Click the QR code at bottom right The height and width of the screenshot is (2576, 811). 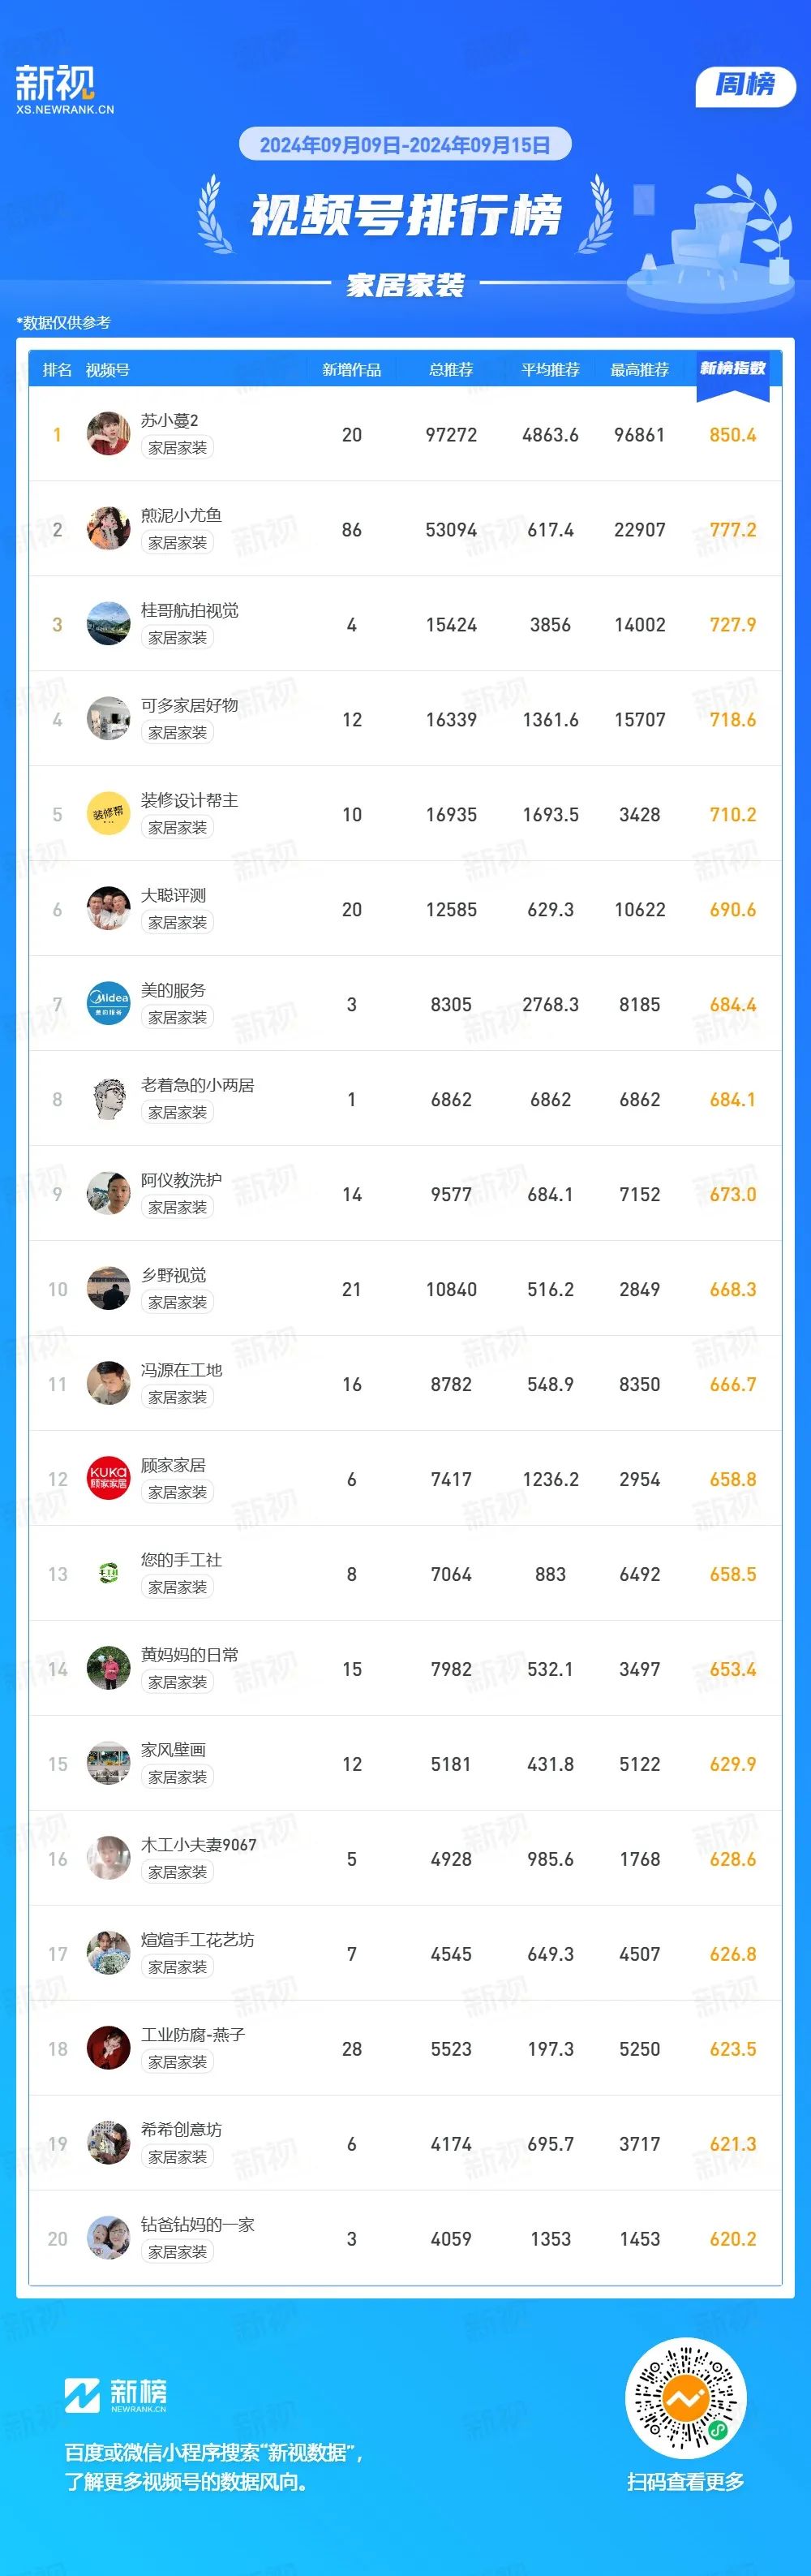(x=685, y=2398)
